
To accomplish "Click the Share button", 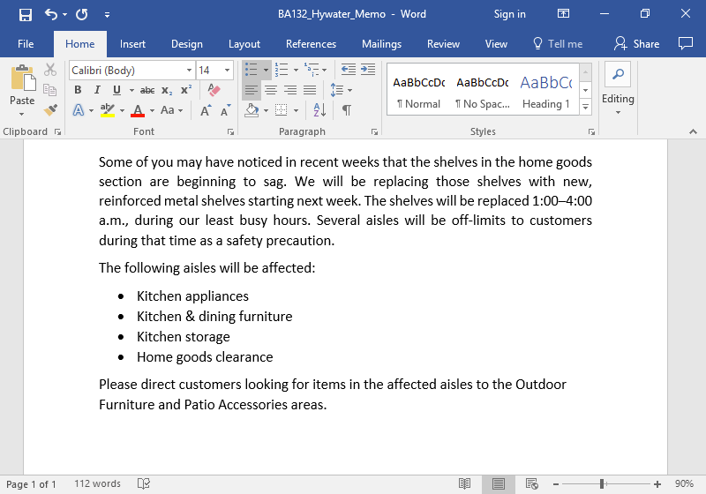I will point(637,44).
